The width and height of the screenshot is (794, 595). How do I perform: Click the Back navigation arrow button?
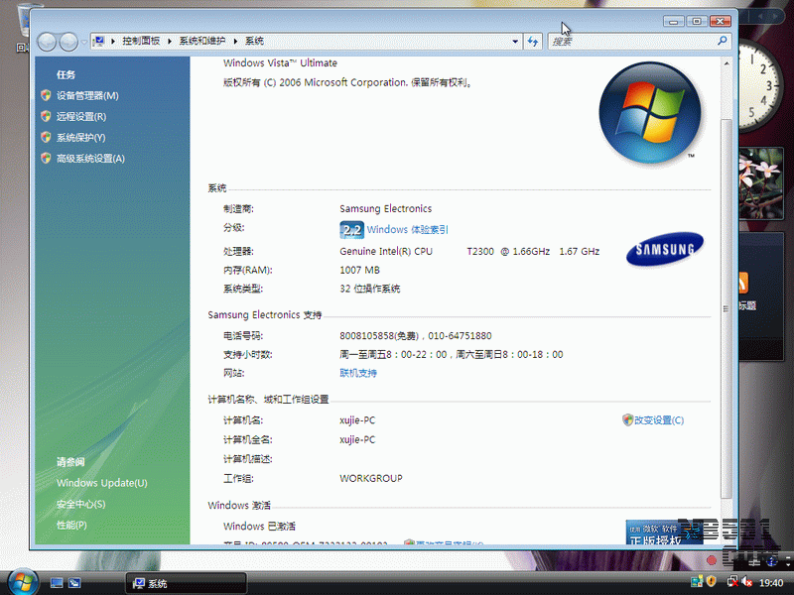point(47,42)
